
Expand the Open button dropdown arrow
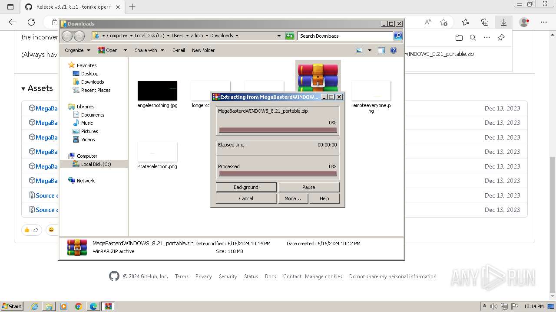point(125,50)
